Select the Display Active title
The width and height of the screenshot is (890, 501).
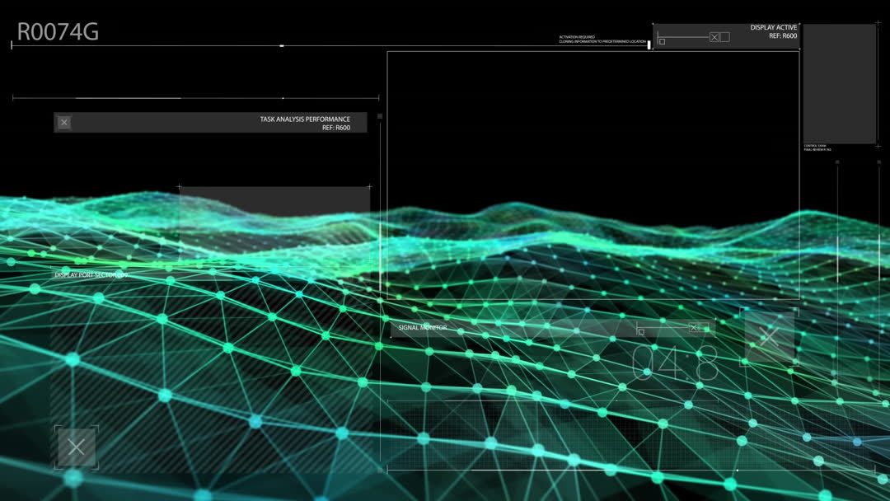773,28
